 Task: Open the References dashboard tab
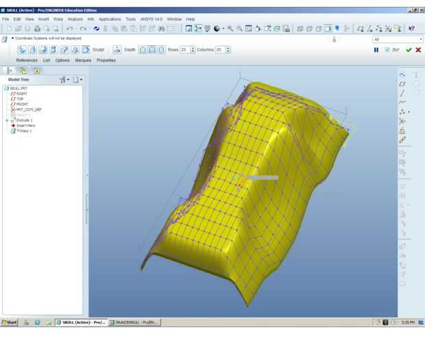pos(27,60)
